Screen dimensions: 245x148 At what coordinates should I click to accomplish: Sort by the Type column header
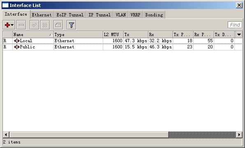(78, 34)
